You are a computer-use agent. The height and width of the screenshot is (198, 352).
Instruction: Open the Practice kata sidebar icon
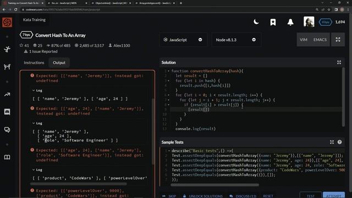pos(7,49)
